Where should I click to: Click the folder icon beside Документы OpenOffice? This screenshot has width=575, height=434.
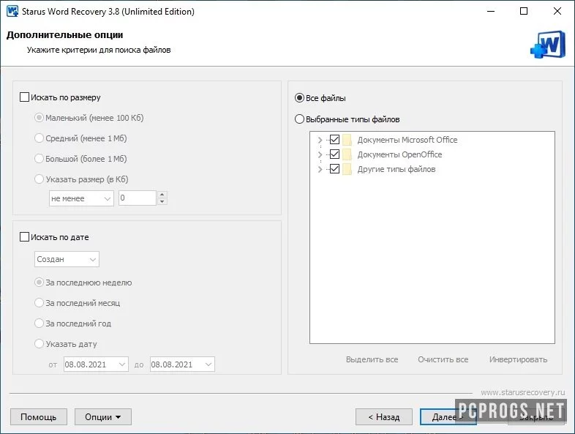coord(347,154)
